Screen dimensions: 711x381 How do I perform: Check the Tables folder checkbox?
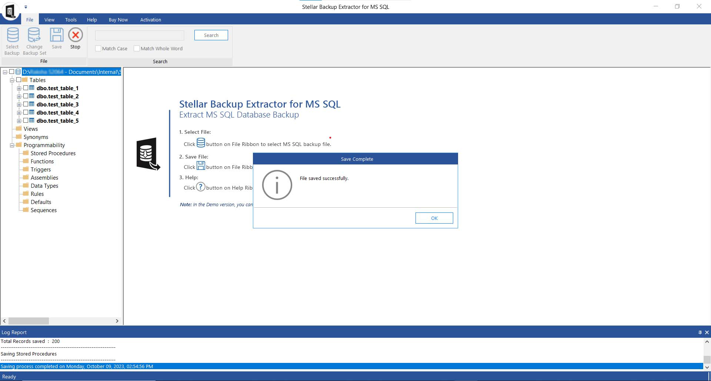(19, 80)
